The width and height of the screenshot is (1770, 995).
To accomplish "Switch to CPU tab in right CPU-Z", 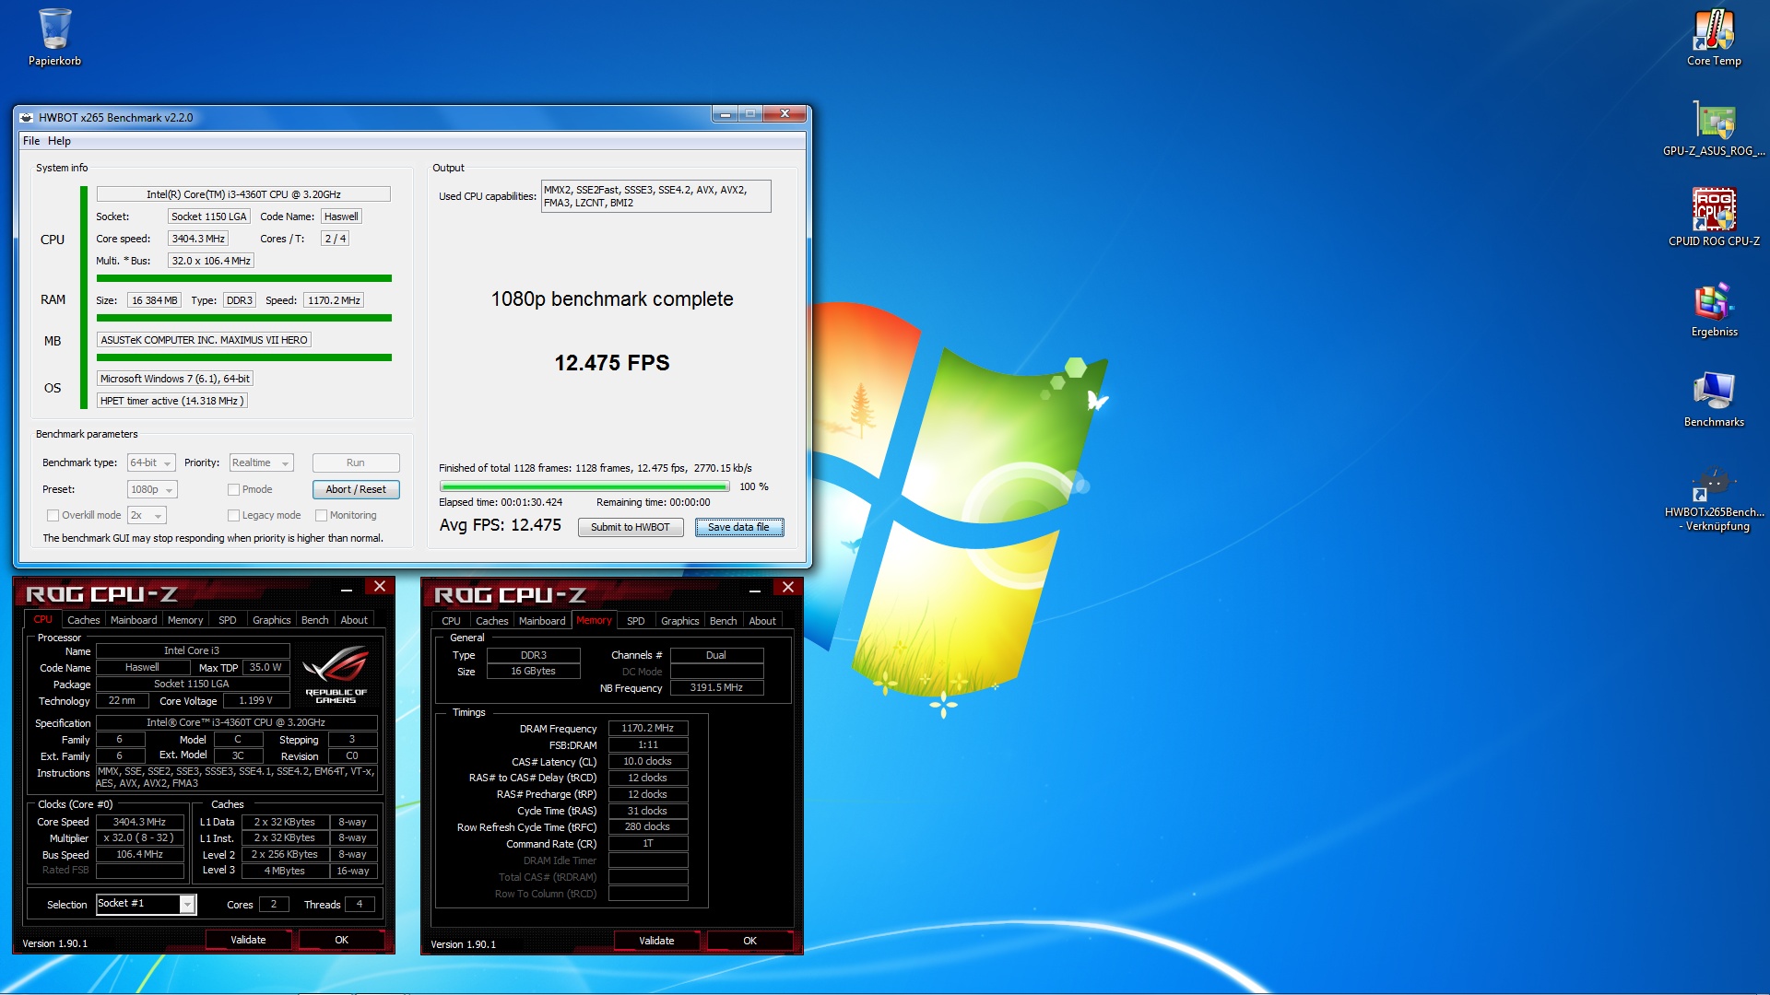I will [x=451, y=621].
